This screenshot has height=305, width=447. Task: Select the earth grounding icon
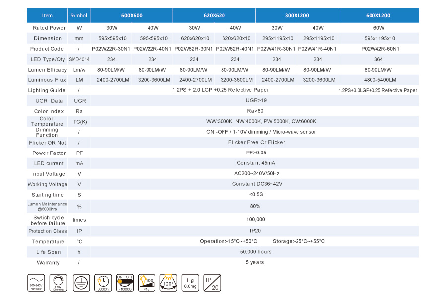[x=81, y=283]
